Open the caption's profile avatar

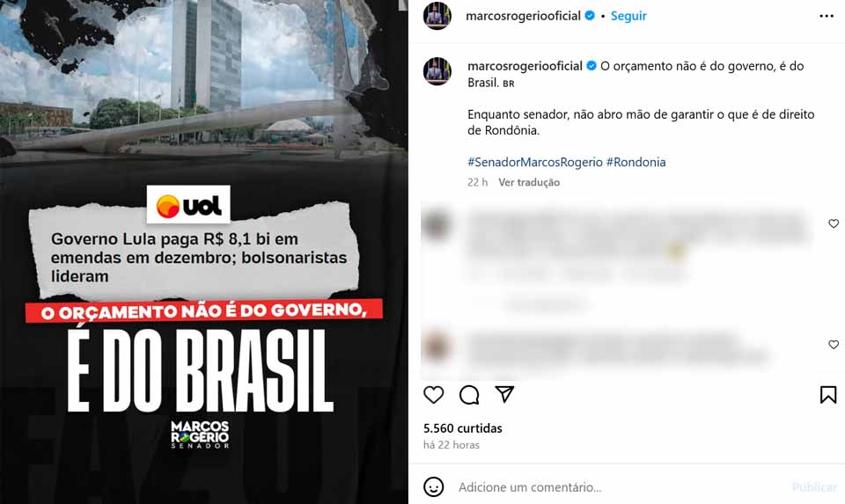click(x=437, y=71)
